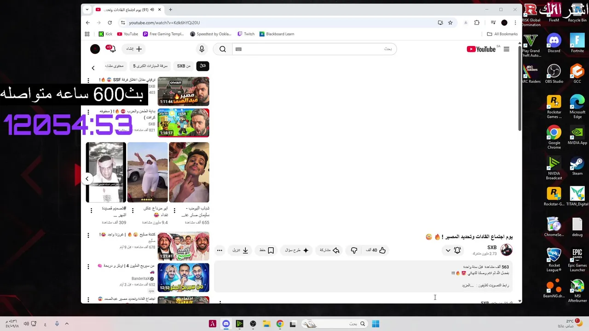This screenshot has width=589, height=331.
Task: Select the الكل filter chip
Action: (202, 66)
